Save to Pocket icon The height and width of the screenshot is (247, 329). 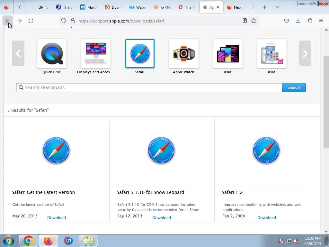tap(287, 21)
